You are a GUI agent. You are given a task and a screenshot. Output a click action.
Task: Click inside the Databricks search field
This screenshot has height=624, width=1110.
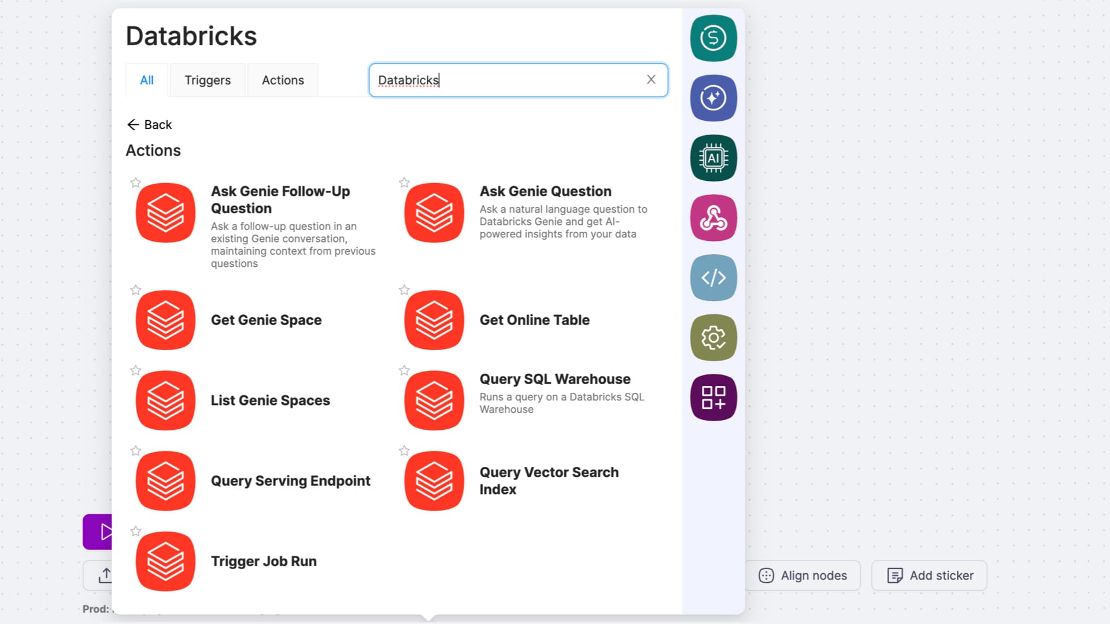point(520,80)
